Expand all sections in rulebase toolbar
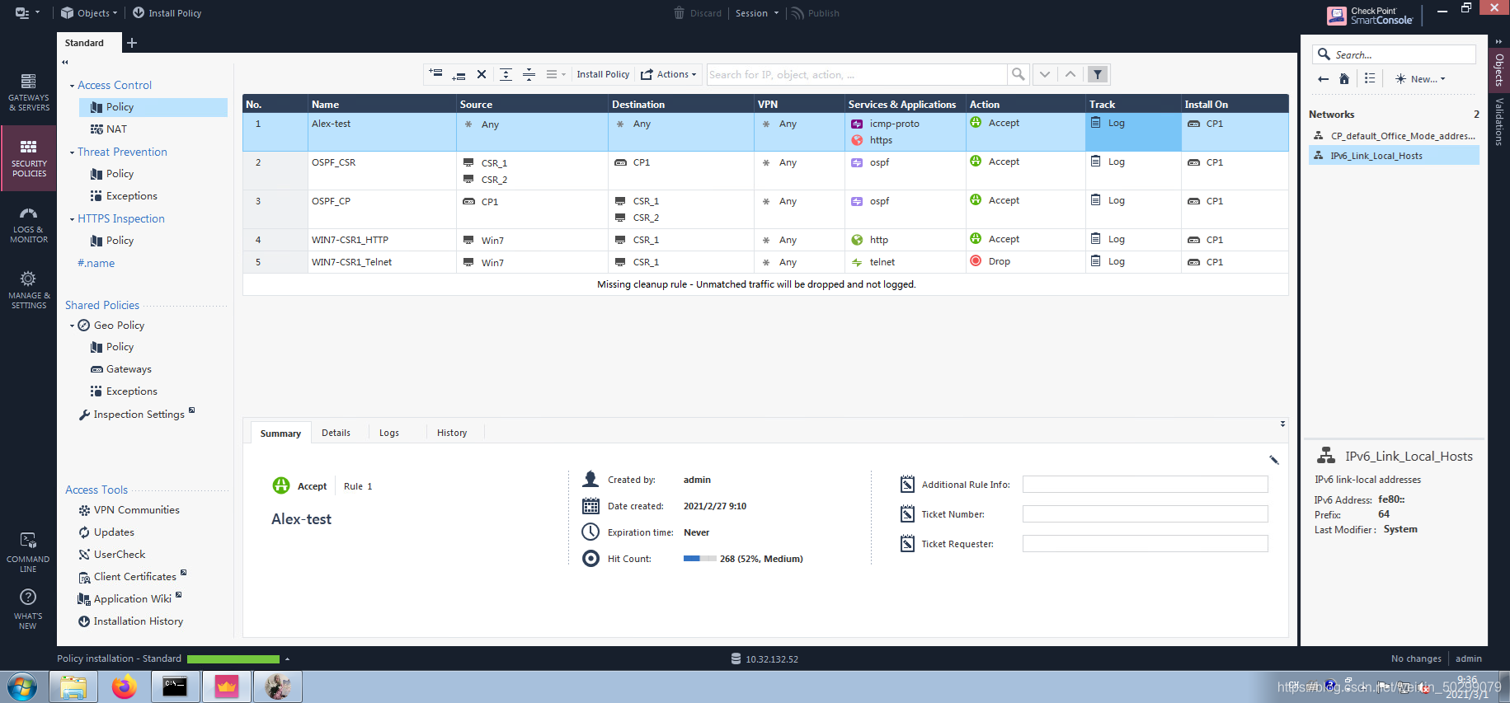 point(506,74)
